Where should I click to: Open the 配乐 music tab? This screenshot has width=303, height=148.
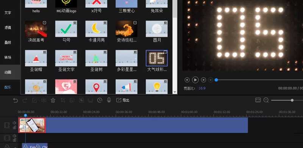pos(8,87)
